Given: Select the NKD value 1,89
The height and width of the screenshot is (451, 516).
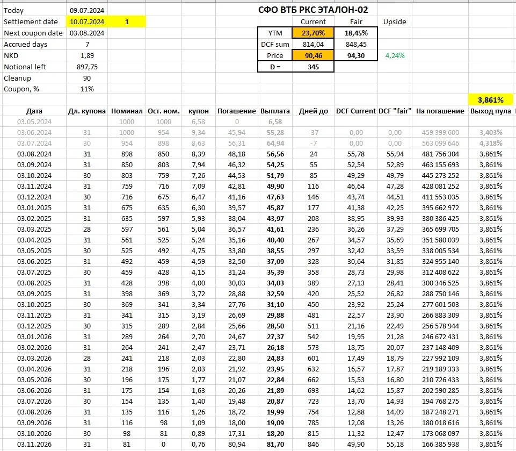Looking at the screenshot, I should click(87, 55).
